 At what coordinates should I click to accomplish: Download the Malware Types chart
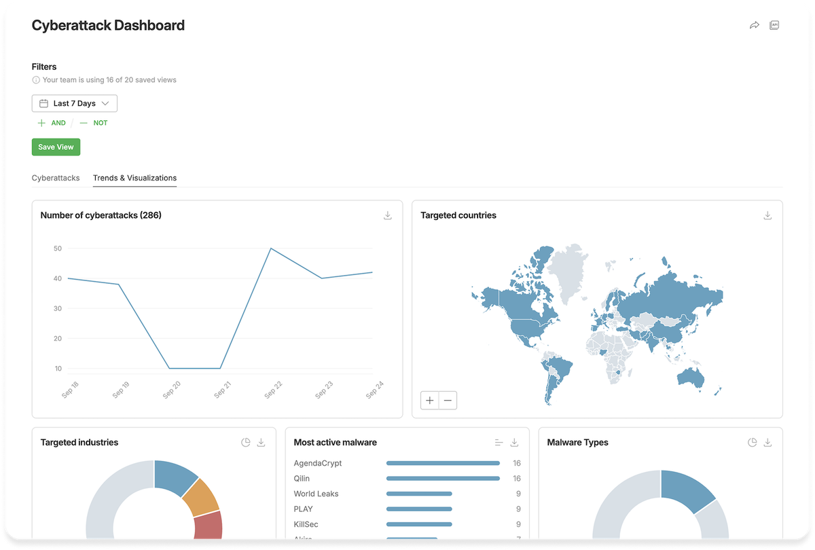point(768,442)
